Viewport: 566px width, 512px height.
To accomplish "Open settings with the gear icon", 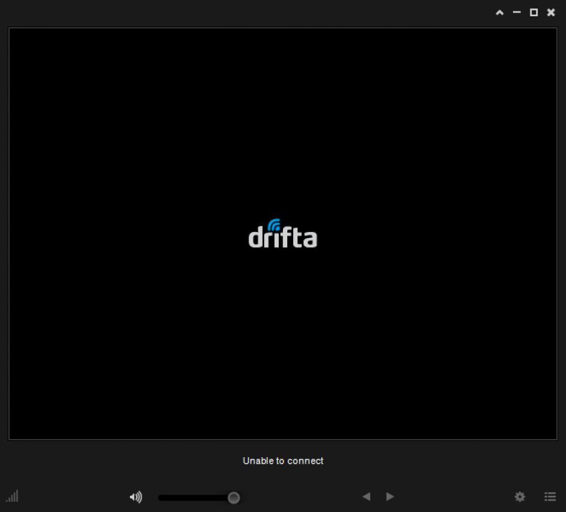I will tap(520, 497).
